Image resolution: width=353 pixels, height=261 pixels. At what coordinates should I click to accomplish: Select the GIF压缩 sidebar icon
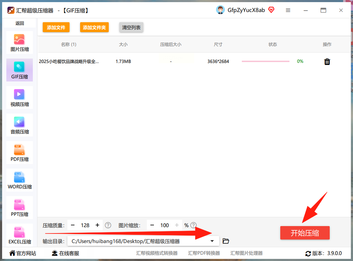pos(19,67)
